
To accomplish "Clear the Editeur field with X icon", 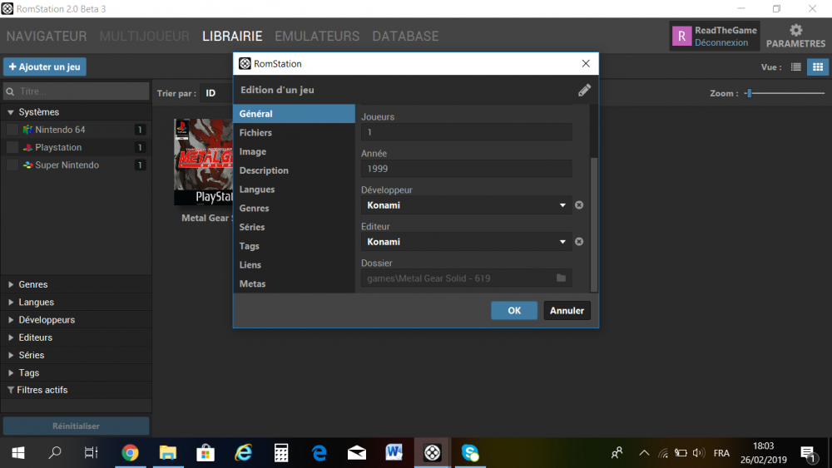I will (x=579, y=242).
